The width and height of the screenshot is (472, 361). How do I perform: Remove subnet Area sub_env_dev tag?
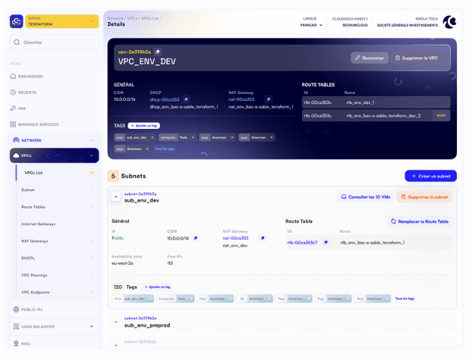pyautogui.click(x=150, y=299)
